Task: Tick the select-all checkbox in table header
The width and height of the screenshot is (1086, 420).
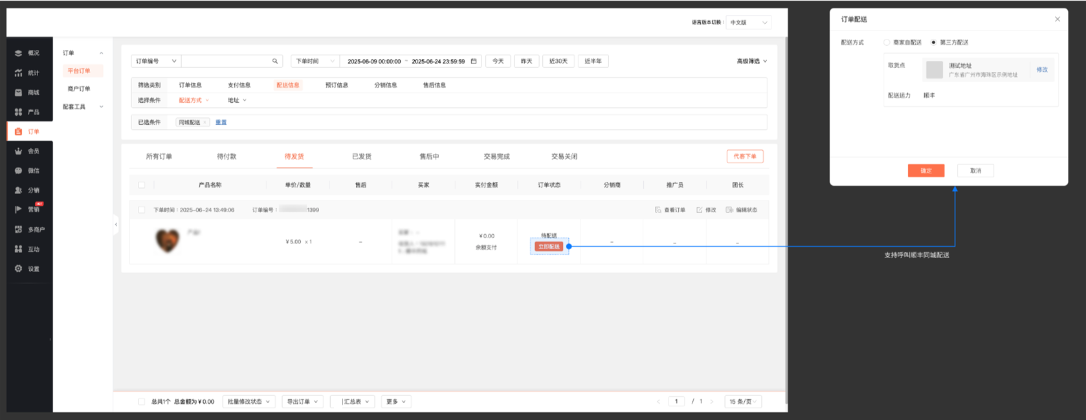Action: [142, 185]
